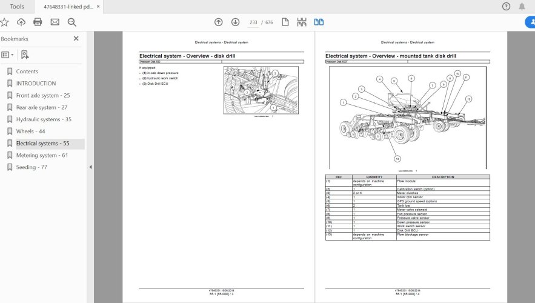535x303 pixels.
Task: Open the Tools tab
Action: tap(17, 7)
